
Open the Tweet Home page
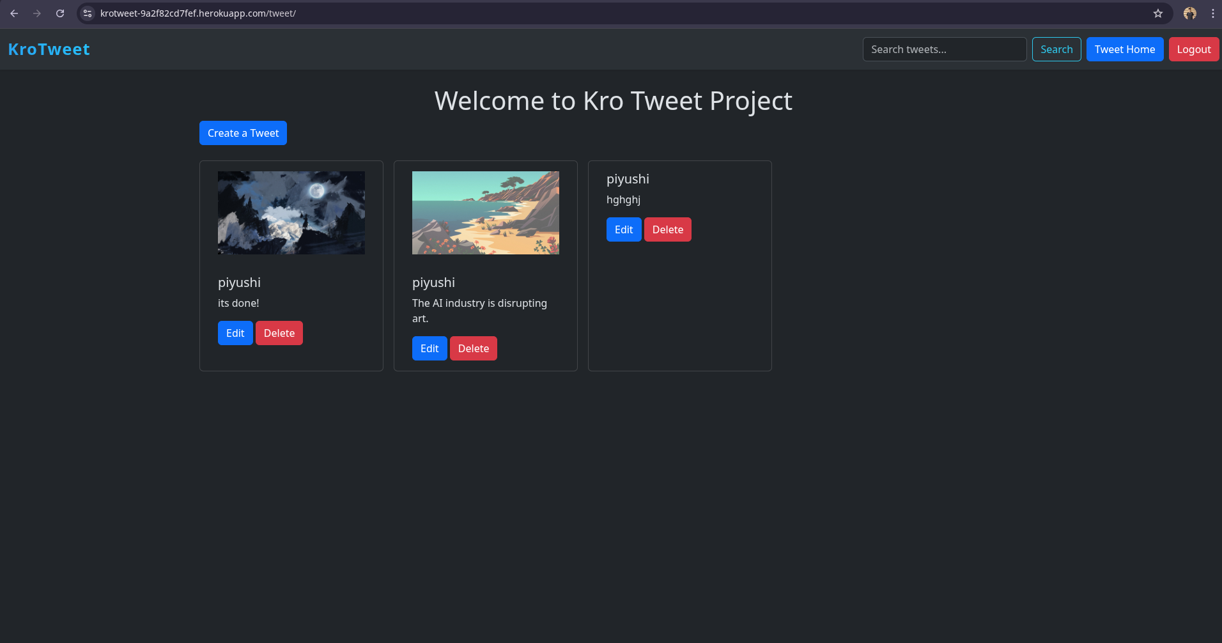1124,49
